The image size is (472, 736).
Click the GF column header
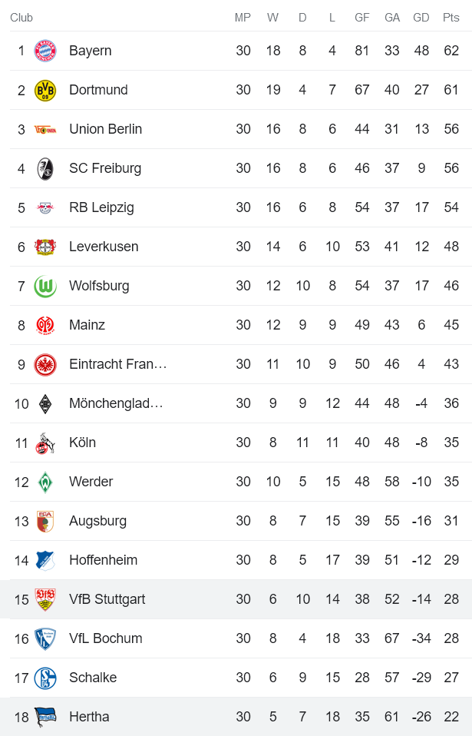coord(361,15)
